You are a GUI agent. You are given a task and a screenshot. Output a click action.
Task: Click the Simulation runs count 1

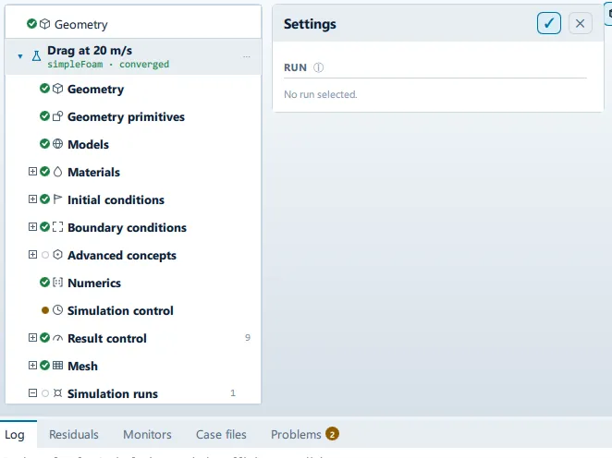[233, 393]
